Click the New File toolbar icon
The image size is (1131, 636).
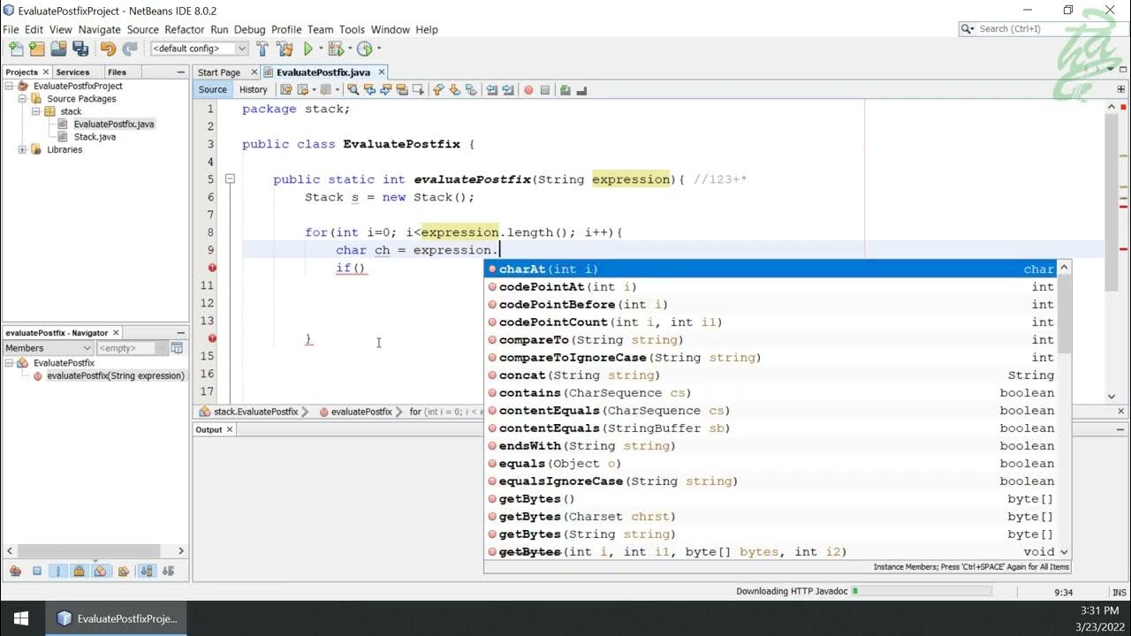pyautogui.click(x=16, y=49)
